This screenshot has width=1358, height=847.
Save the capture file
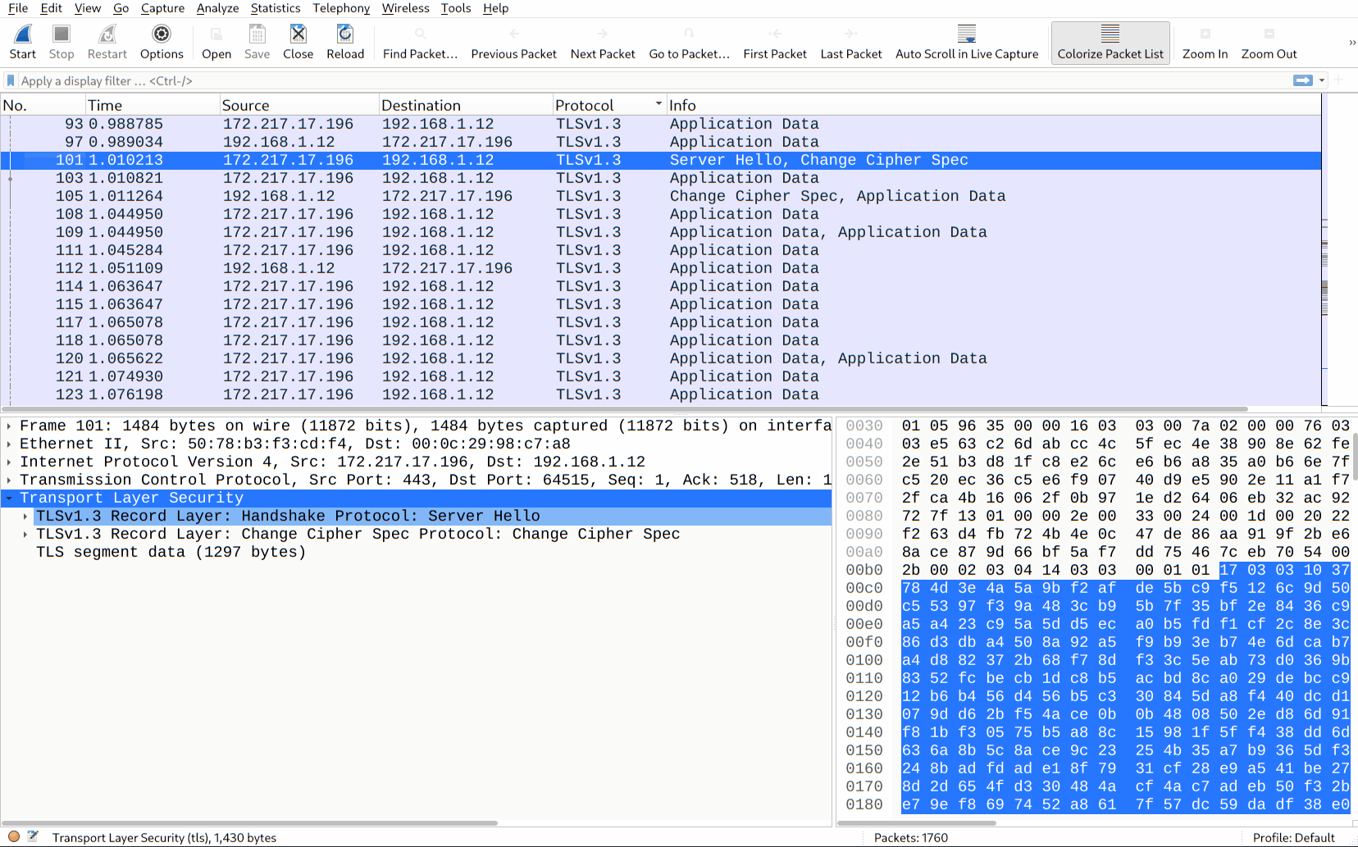pos(257,42)
